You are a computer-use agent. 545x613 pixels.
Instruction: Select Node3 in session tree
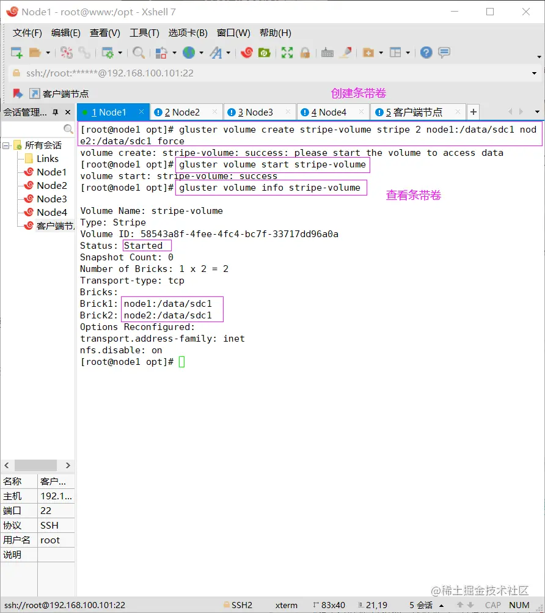(51, 199)
